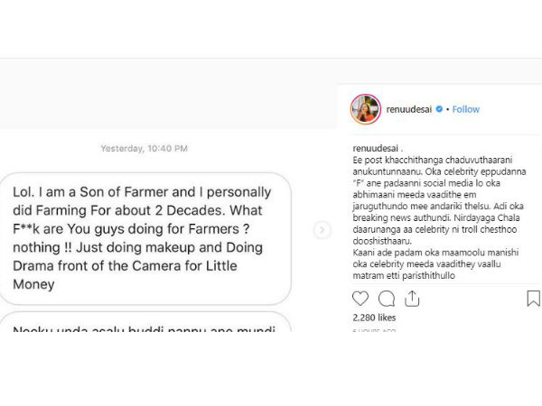Follow the renuudesai account
The image size is (542, 406).
(466, 110)
